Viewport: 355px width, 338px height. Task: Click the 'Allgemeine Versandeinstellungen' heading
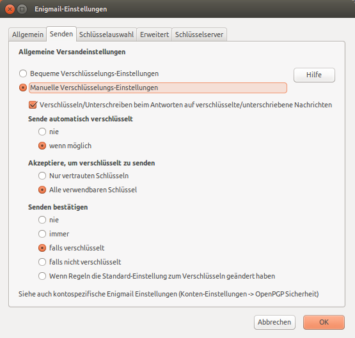[72, 52]
